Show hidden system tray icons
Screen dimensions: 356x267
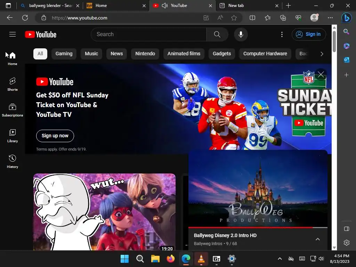tap(280, 259)
